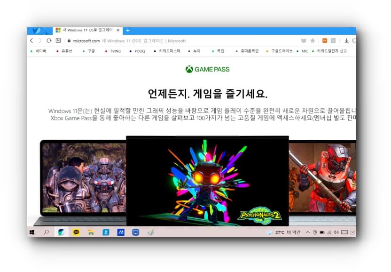
Task: Click the gray shield icon in address bar
Action: [304, 41]
